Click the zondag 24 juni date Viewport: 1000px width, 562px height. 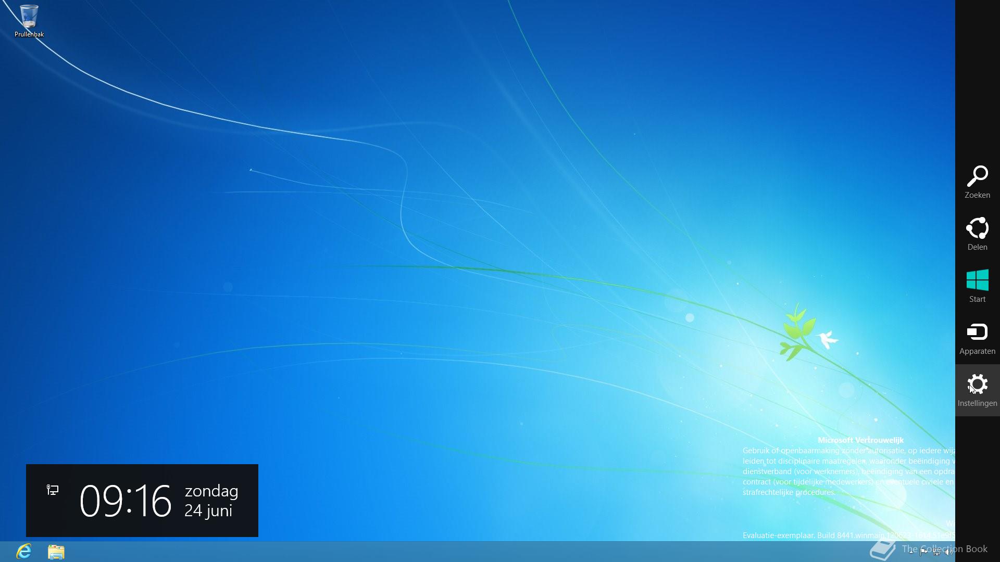[211, 501]
